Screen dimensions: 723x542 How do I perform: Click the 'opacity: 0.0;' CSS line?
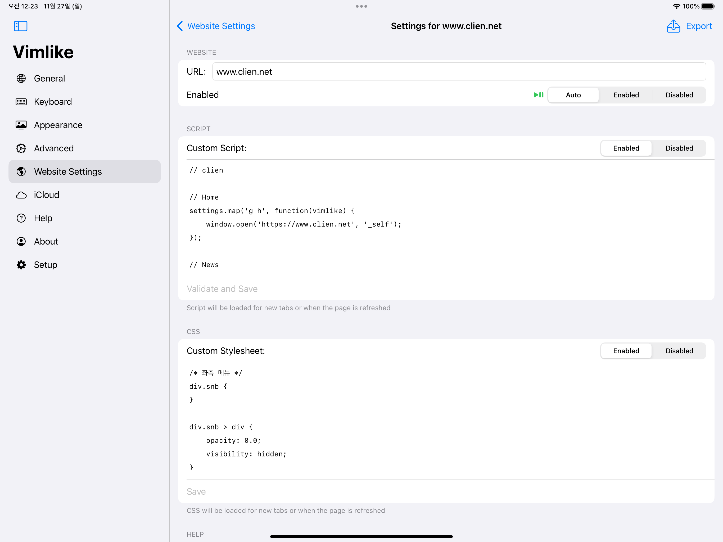pyautogui.click(x=233, y=440)
